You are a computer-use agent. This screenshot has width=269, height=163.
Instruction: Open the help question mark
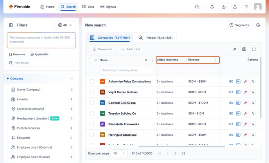click(246, 7)
